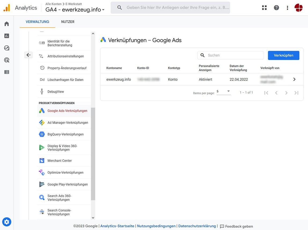The width and height of the screenshot is (308, 230).
Task: Open the Admin gear icon at bottom
Action: pos(7,222)
